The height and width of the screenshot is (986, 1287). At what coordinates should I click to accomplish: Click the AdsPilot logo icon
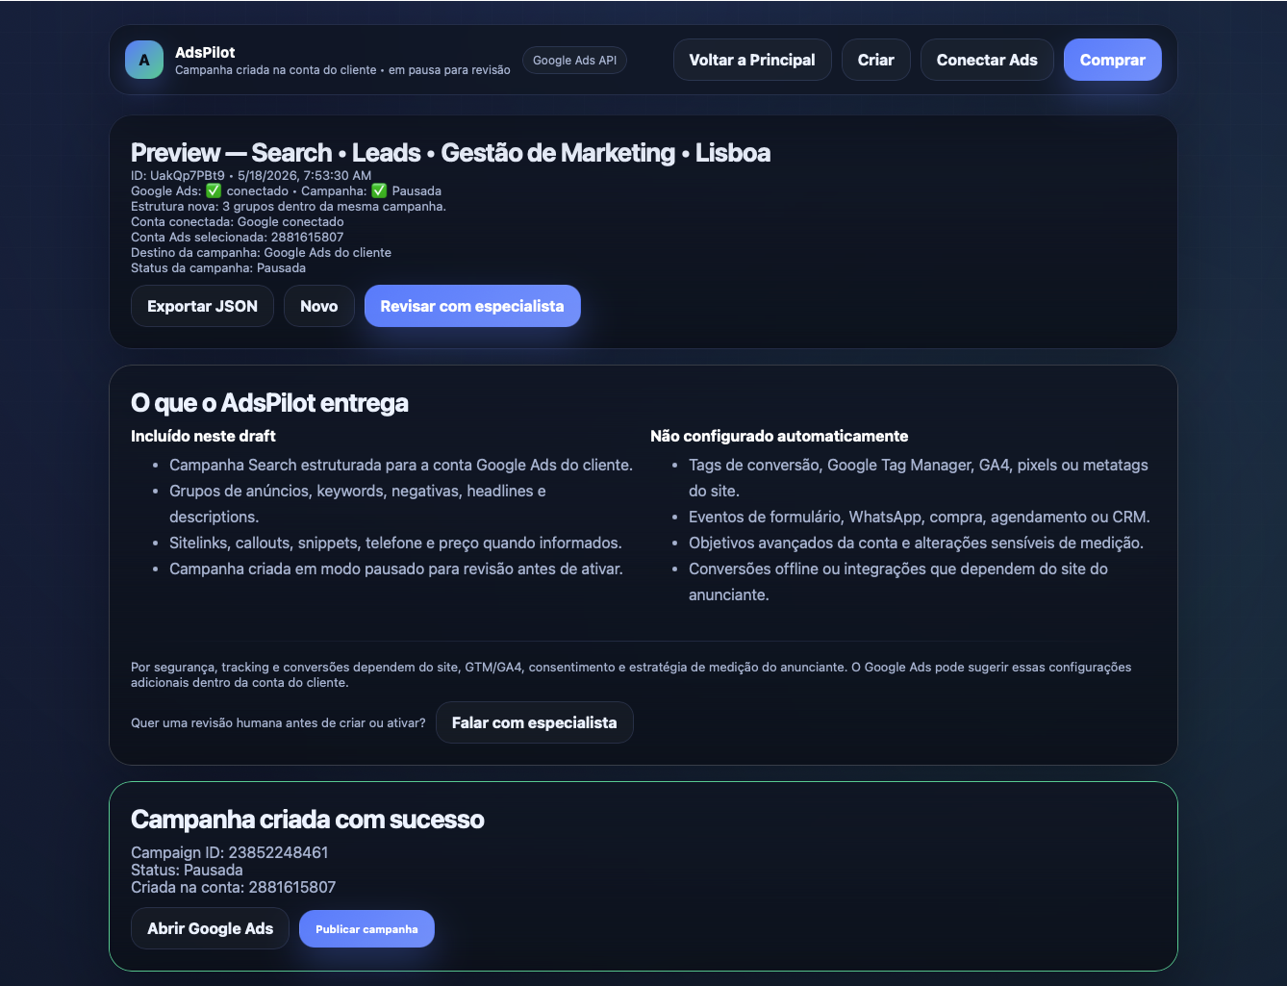tap(144, 60)
